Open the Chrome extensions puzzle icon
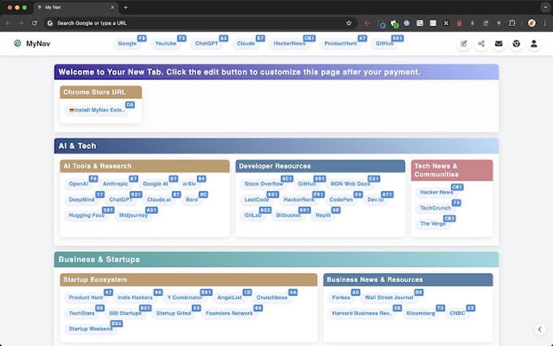 click(x=512, y=23)
